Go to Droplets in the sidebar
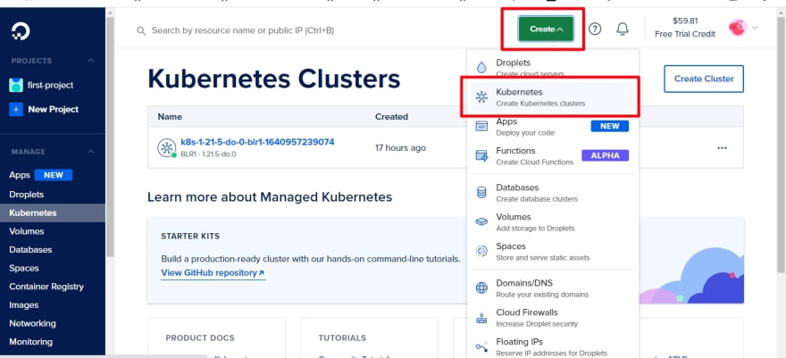Viewport: 786px width, 358px height. pyautogui.click(x=27, y=195)
